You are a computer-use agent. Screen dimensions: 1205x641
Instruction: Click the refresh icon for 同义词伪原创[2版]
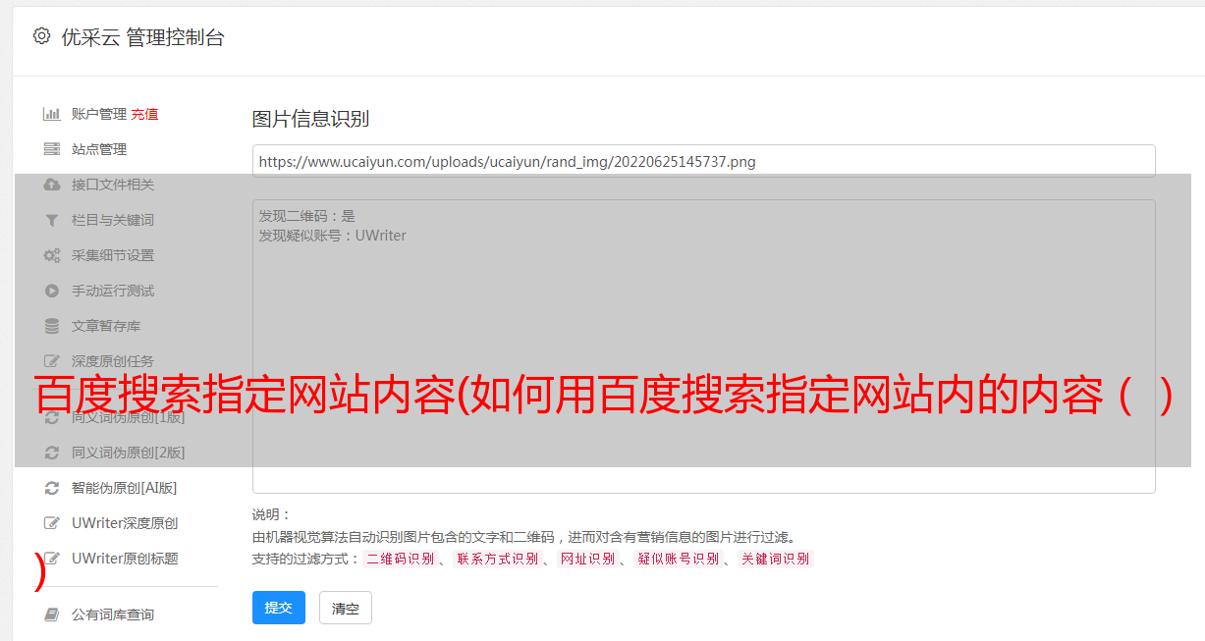tap(52, 453)
